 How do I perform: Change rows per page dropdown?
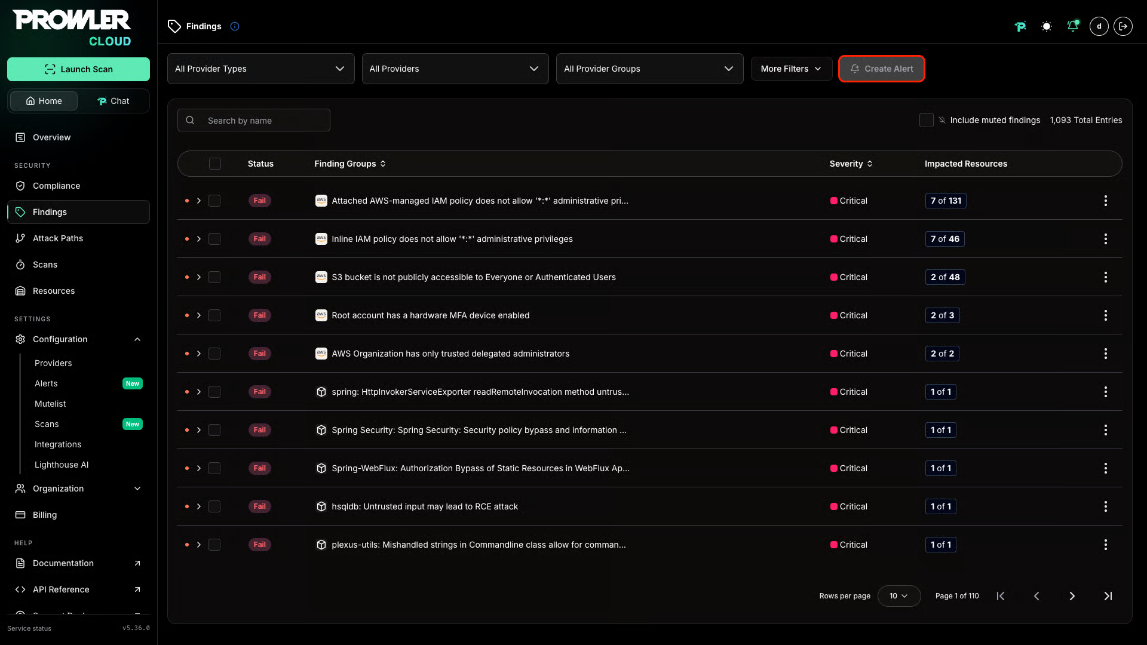tap(899, 596)
